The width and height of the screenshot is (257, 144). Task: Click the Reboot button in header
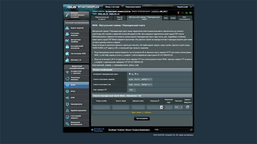tap(133, 7)
